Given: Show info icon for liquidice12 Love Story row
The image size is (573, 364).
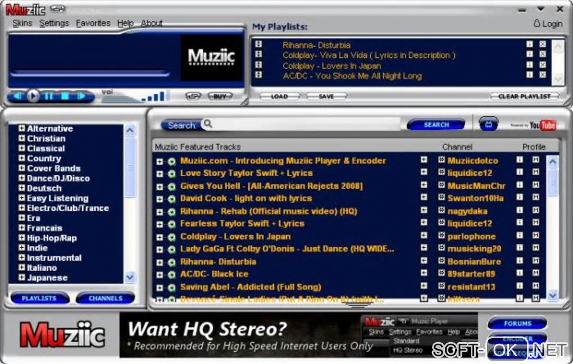Looking at the screenshot, I should pyautogui.click(x=520, y=172).
